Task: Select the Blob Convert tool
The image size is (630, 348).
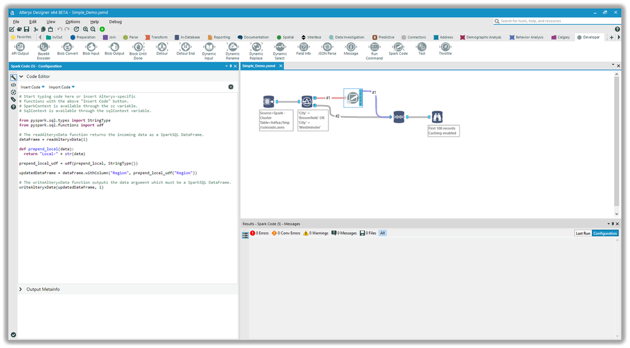Action: pos(67,49)
